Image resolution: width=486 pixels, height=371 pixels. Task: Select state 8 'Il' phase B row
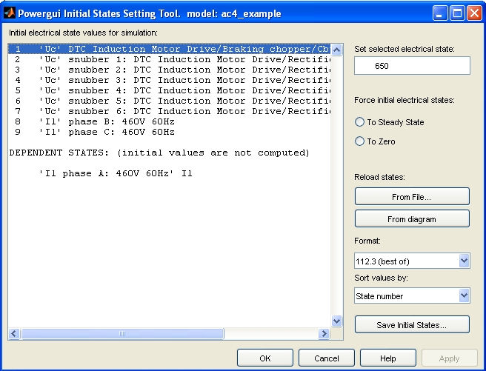(169, 121)
